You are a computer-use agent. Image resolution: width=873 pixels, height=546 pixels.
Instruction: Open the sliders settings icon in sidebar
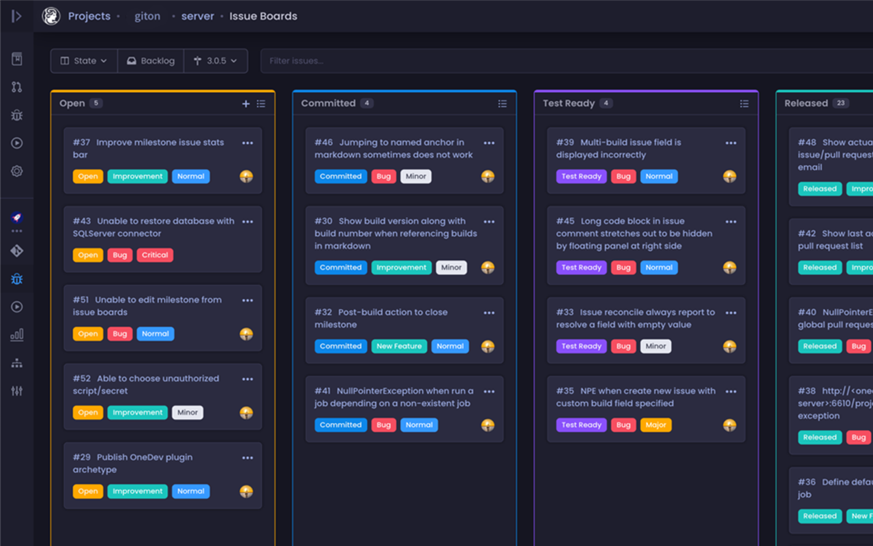point(17,391)
